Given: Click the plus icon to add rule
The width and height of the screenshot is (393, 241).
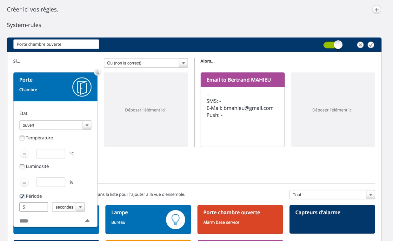Looking at the screenshot, I should [376, 10].
